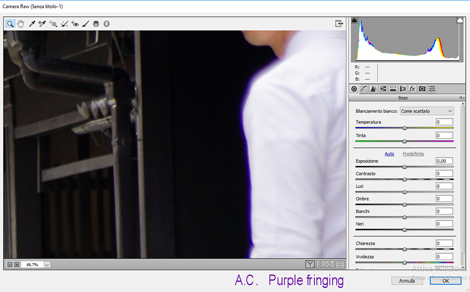Open the Bilanciamento bianco dropdown

pyautogui.click(x=427, y=111)
